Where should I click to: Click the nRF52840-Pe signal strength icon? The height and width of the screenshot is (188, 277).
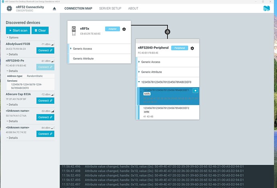[53, 61]
